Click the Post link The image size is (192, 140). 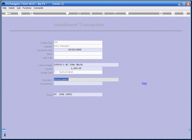point(144,83)
